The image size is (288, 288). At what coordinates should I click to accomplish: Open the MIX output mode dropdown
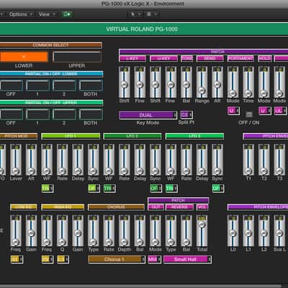click(154, 259)
